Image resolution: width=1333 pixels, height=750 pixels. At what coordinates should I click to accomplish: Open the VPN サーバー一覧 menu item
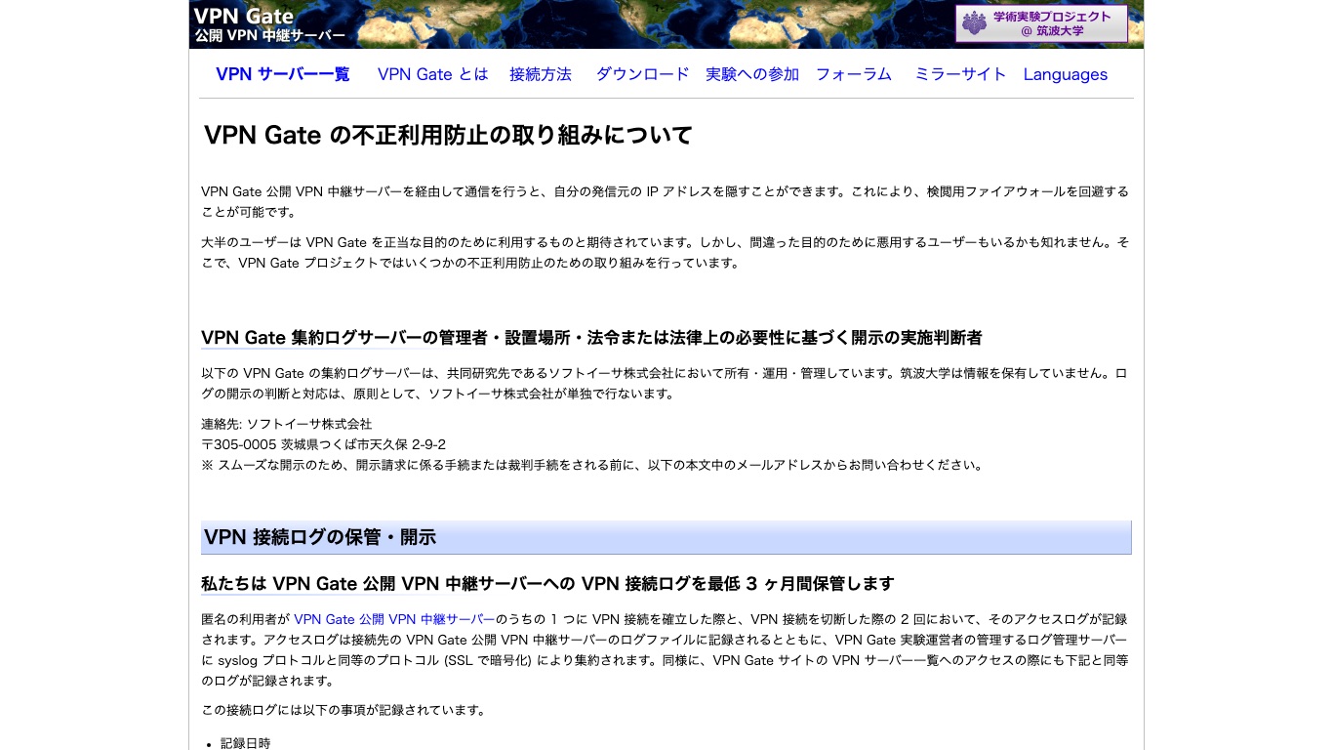(x=283, y=74)
